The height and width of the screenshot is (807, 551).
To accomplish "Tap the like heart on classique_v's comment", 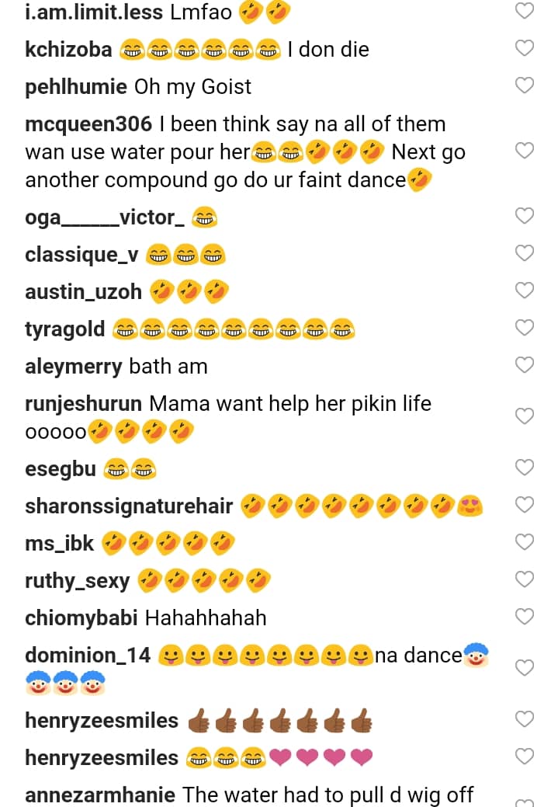I will (525, 253).
